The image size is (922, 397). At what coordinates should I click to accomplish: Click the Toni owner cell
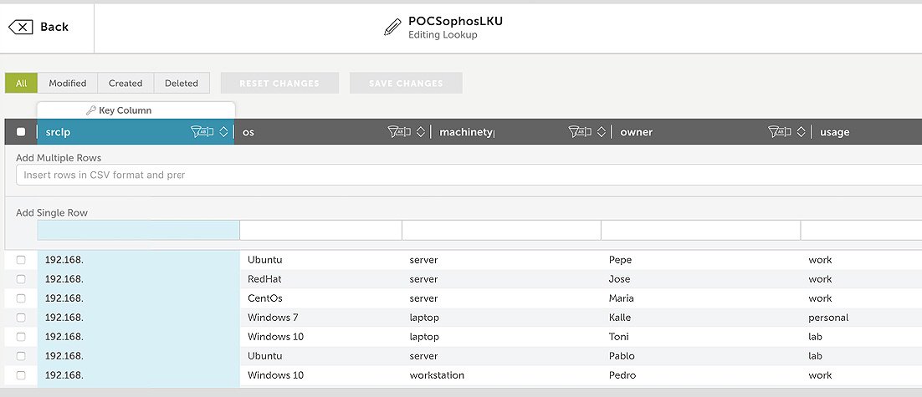[x=618, y=337]
